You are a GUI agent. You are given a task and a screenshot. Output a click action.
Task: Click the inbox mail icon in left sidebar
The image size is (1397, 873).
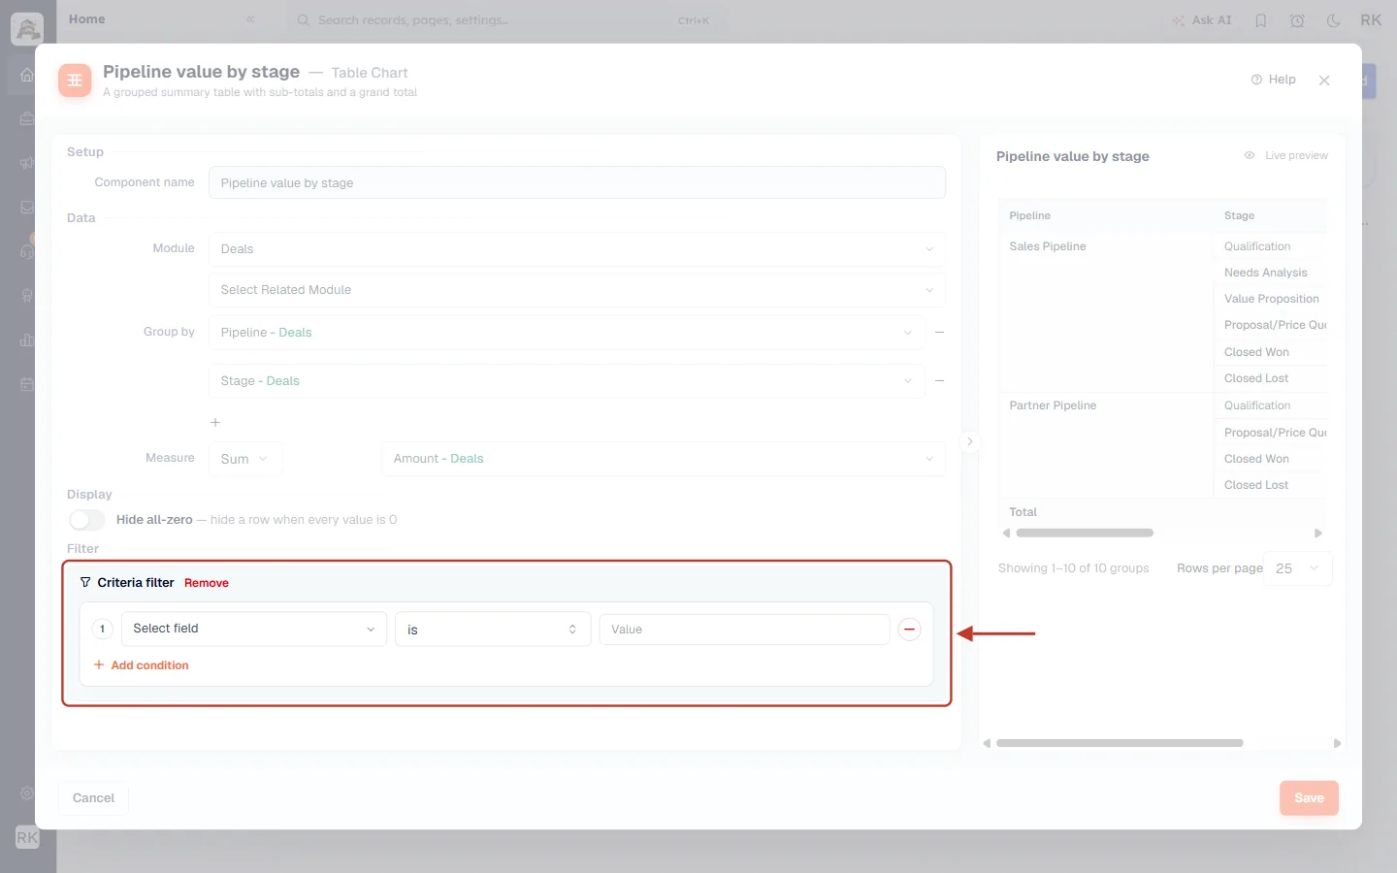pyautogui.click(x=27, y=207)
